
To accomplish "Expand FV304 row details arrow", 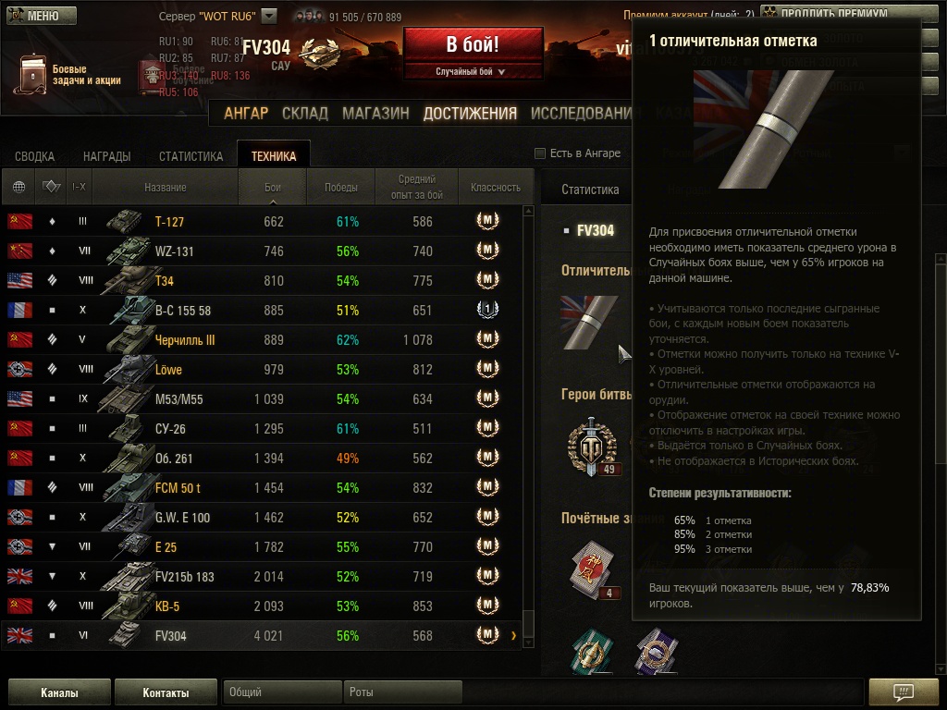I will click(514, 635).
